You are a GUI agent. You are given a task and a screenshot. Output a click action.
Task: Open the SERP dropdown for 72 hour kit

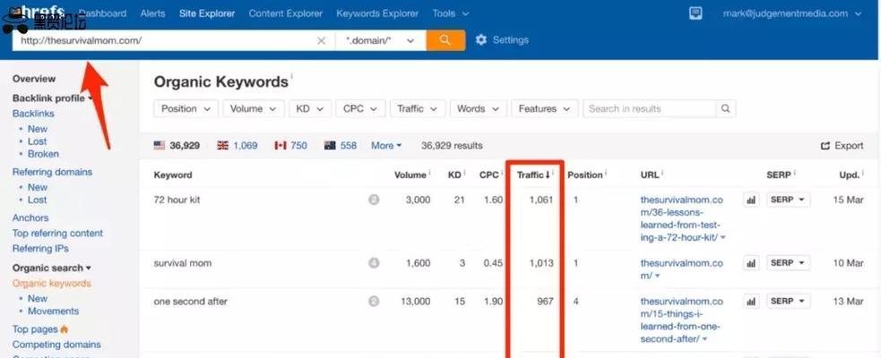tap(789, 200)
